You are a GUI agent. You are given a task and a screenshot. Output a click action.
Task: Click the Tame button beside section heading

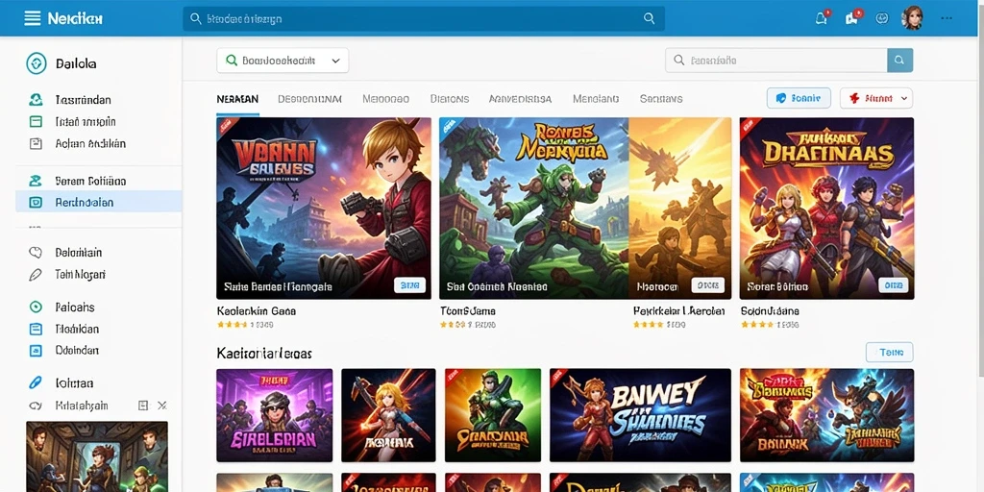click(x=889, y=352)
